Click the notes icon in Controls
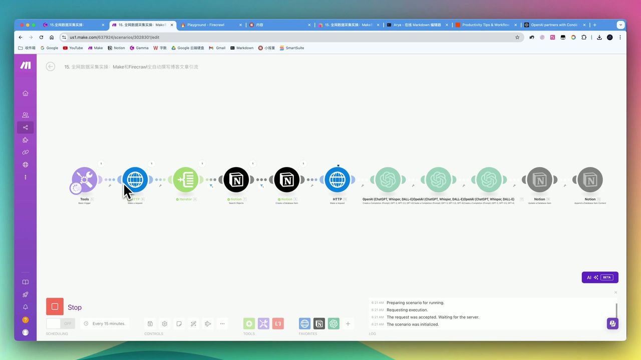Image resolution: width=641 pixels, height=360 pixels. pos(179,323)
